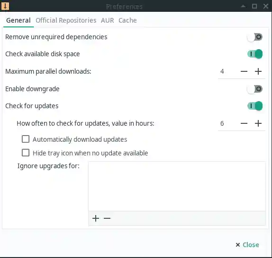Open the Official Repositories tab
The image size is (272, 258).
pyautogui.click(x=66, y=20)
